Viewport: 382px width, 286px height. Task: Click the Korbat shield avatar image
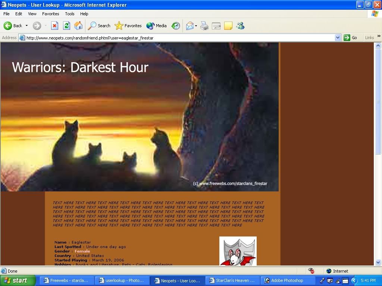[x=238, y=251]
